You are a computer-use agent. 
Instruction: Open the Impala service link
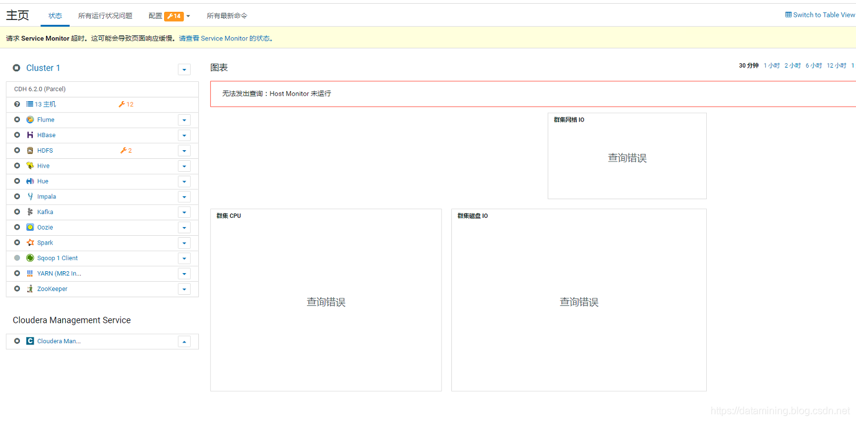click(x=47, y=197)
